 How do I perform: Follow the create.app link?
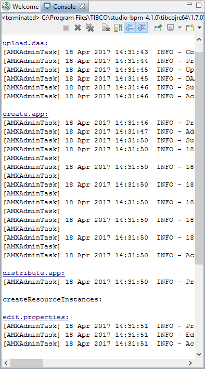25,114
